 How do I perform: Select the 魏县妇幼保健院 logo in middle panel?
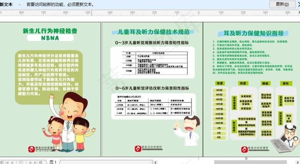[x=149, y=148]
